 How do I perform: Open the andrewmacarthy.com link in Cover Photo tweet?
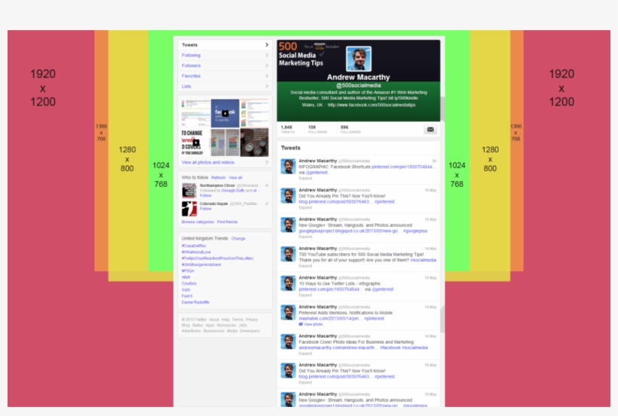[x=338, y=347]
